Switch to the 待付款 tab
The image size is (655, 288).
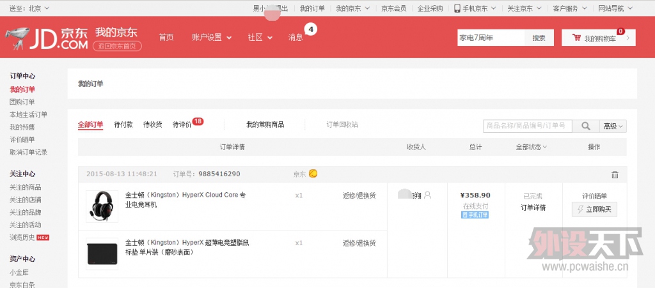coord(123,125)
